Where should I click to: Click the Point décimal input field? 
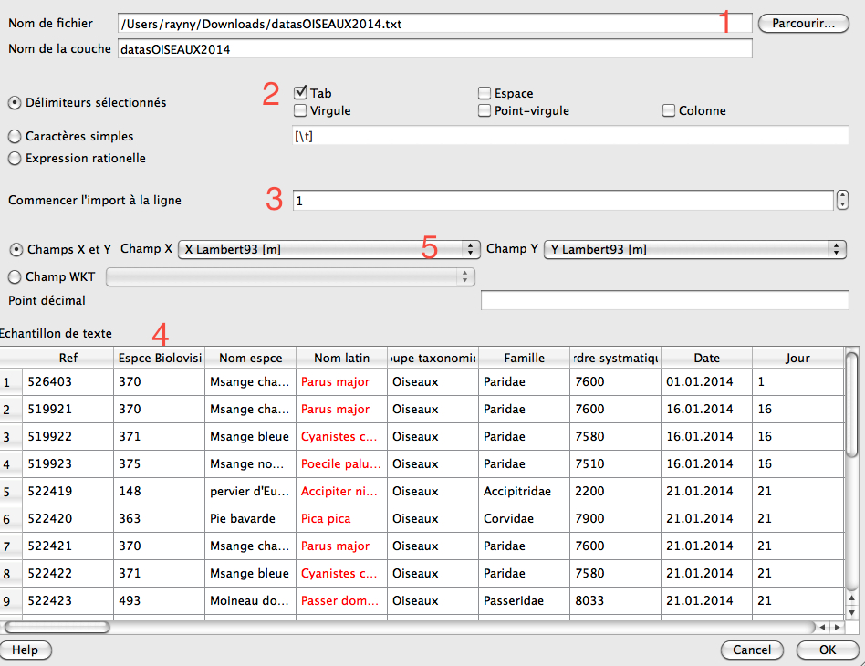[x=665, y=300]
